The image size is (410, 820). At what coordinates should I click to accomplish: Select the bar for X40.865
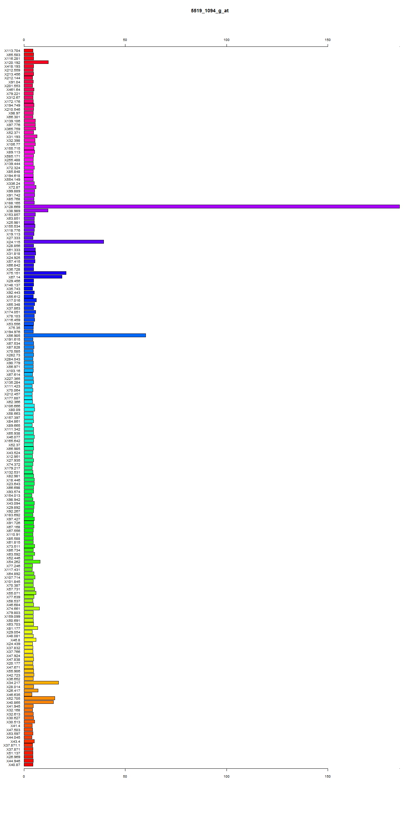click(x=39, y=702)
